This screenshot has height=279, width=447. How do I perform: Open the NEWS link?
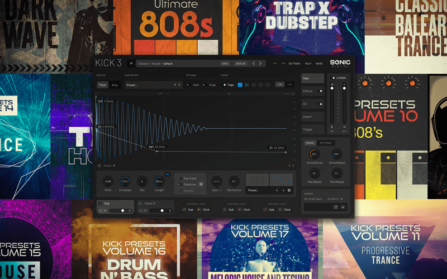coord(319,64)
